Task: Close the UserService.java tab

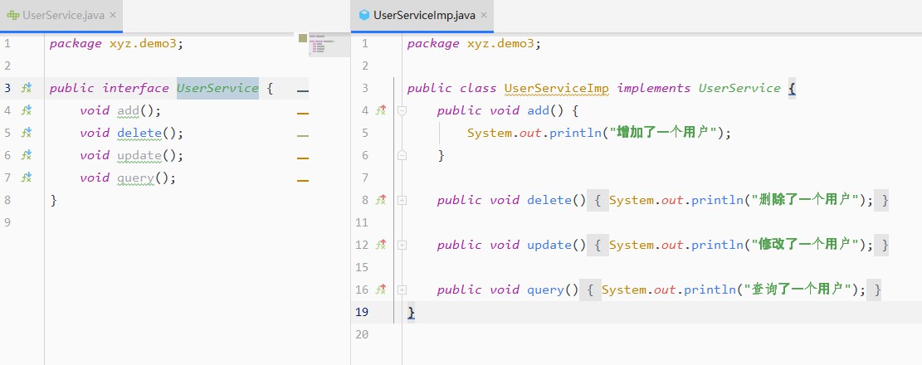Action: (x=113, y=15)
